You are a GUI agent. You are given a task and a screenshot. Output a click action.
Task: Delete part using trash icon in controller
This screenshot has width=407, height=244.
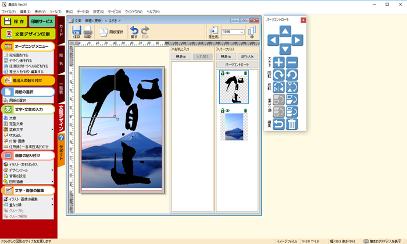click(292, 123)
